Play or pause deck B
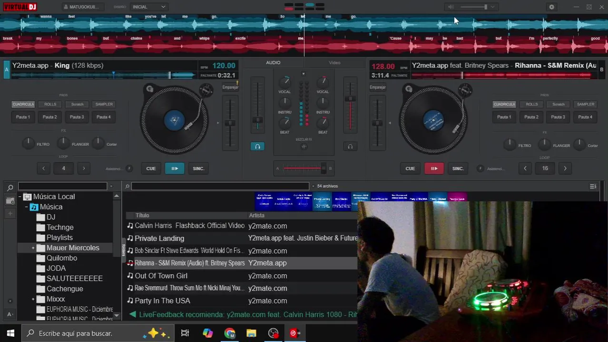The image size is (608, 342). 434,168
